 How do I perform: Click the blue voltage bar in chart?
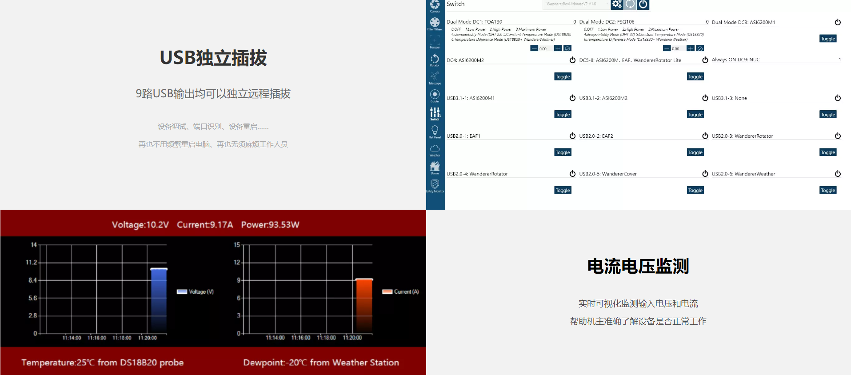(x=159, y=300)
